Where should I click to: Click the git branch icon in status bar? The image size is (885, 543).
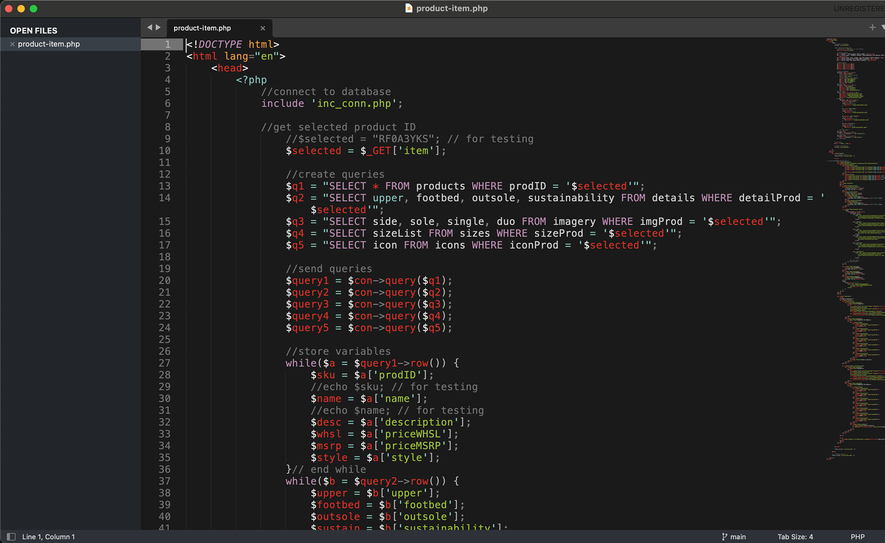[724, 537]
